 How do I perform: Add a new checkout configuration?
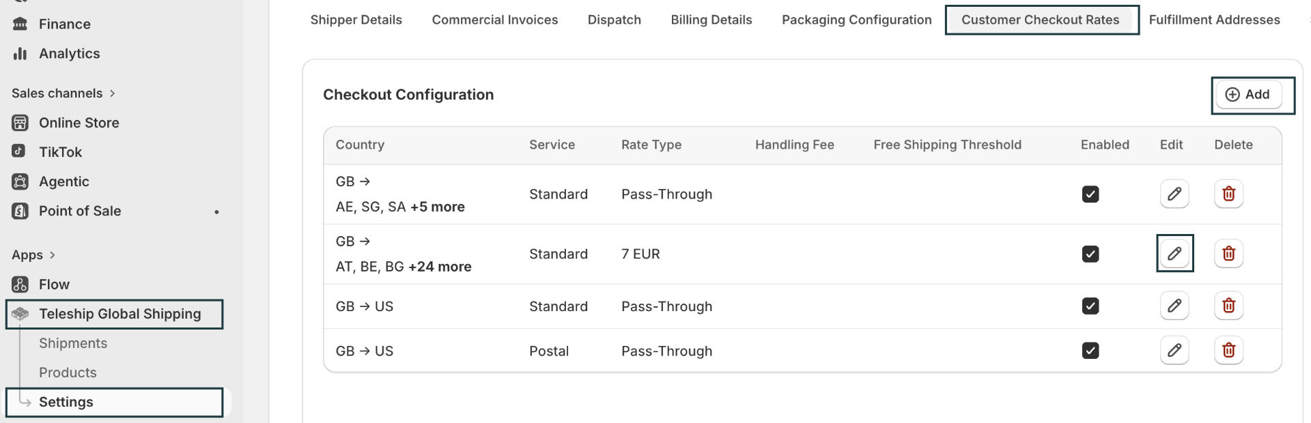tap(1247, 94)
